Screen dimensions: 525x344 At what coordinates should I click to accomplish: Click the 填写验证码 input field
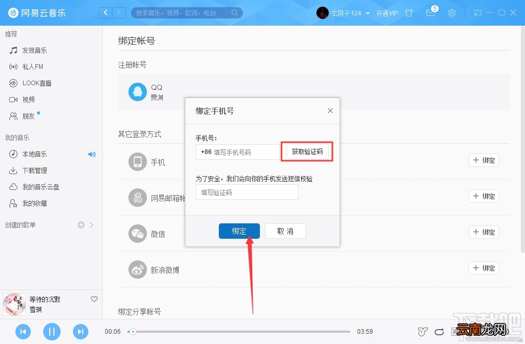coord(247,192)
